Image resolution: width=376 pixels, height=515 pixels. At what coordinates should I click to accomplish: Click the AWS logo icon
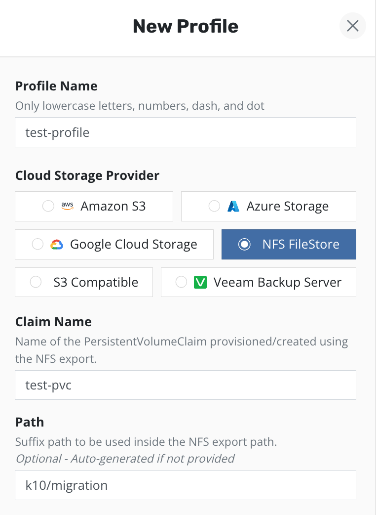[x=67, y=206]
